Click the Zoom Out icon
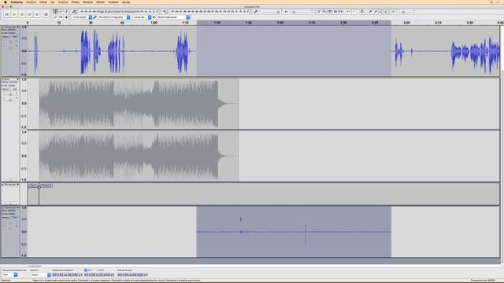 click(x=376, y=12)
